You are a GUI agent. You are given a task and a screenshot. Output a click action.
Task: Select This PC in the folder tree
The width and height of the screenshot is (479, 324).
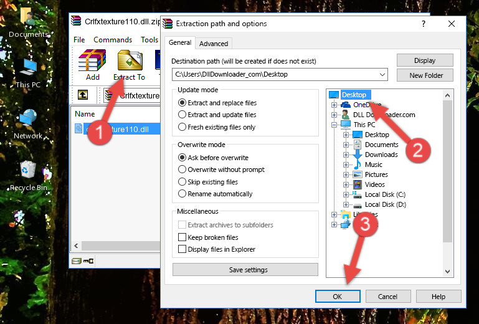pyautogui.click(x=364, y=125)
